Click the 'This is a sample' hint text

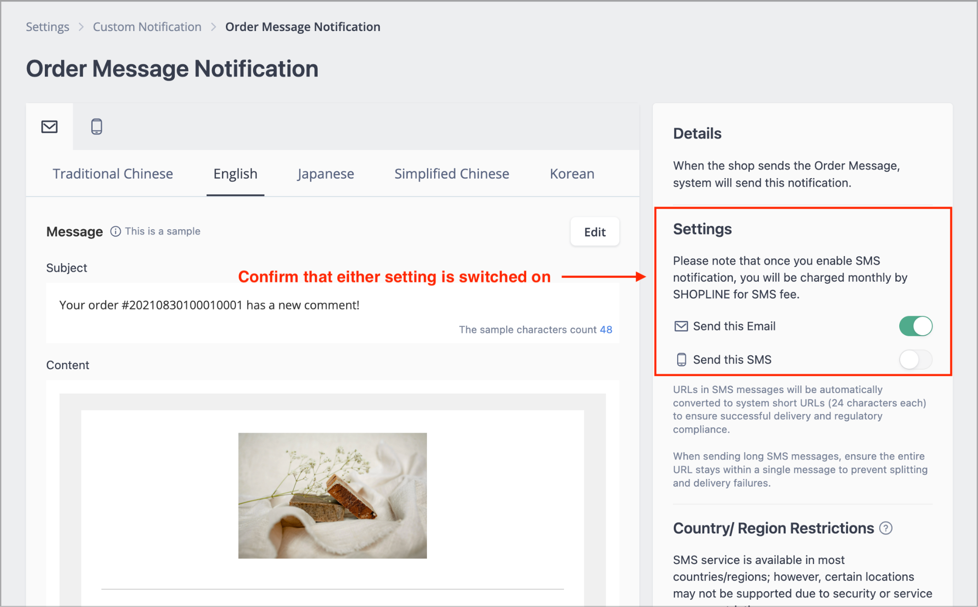point(162,232)
